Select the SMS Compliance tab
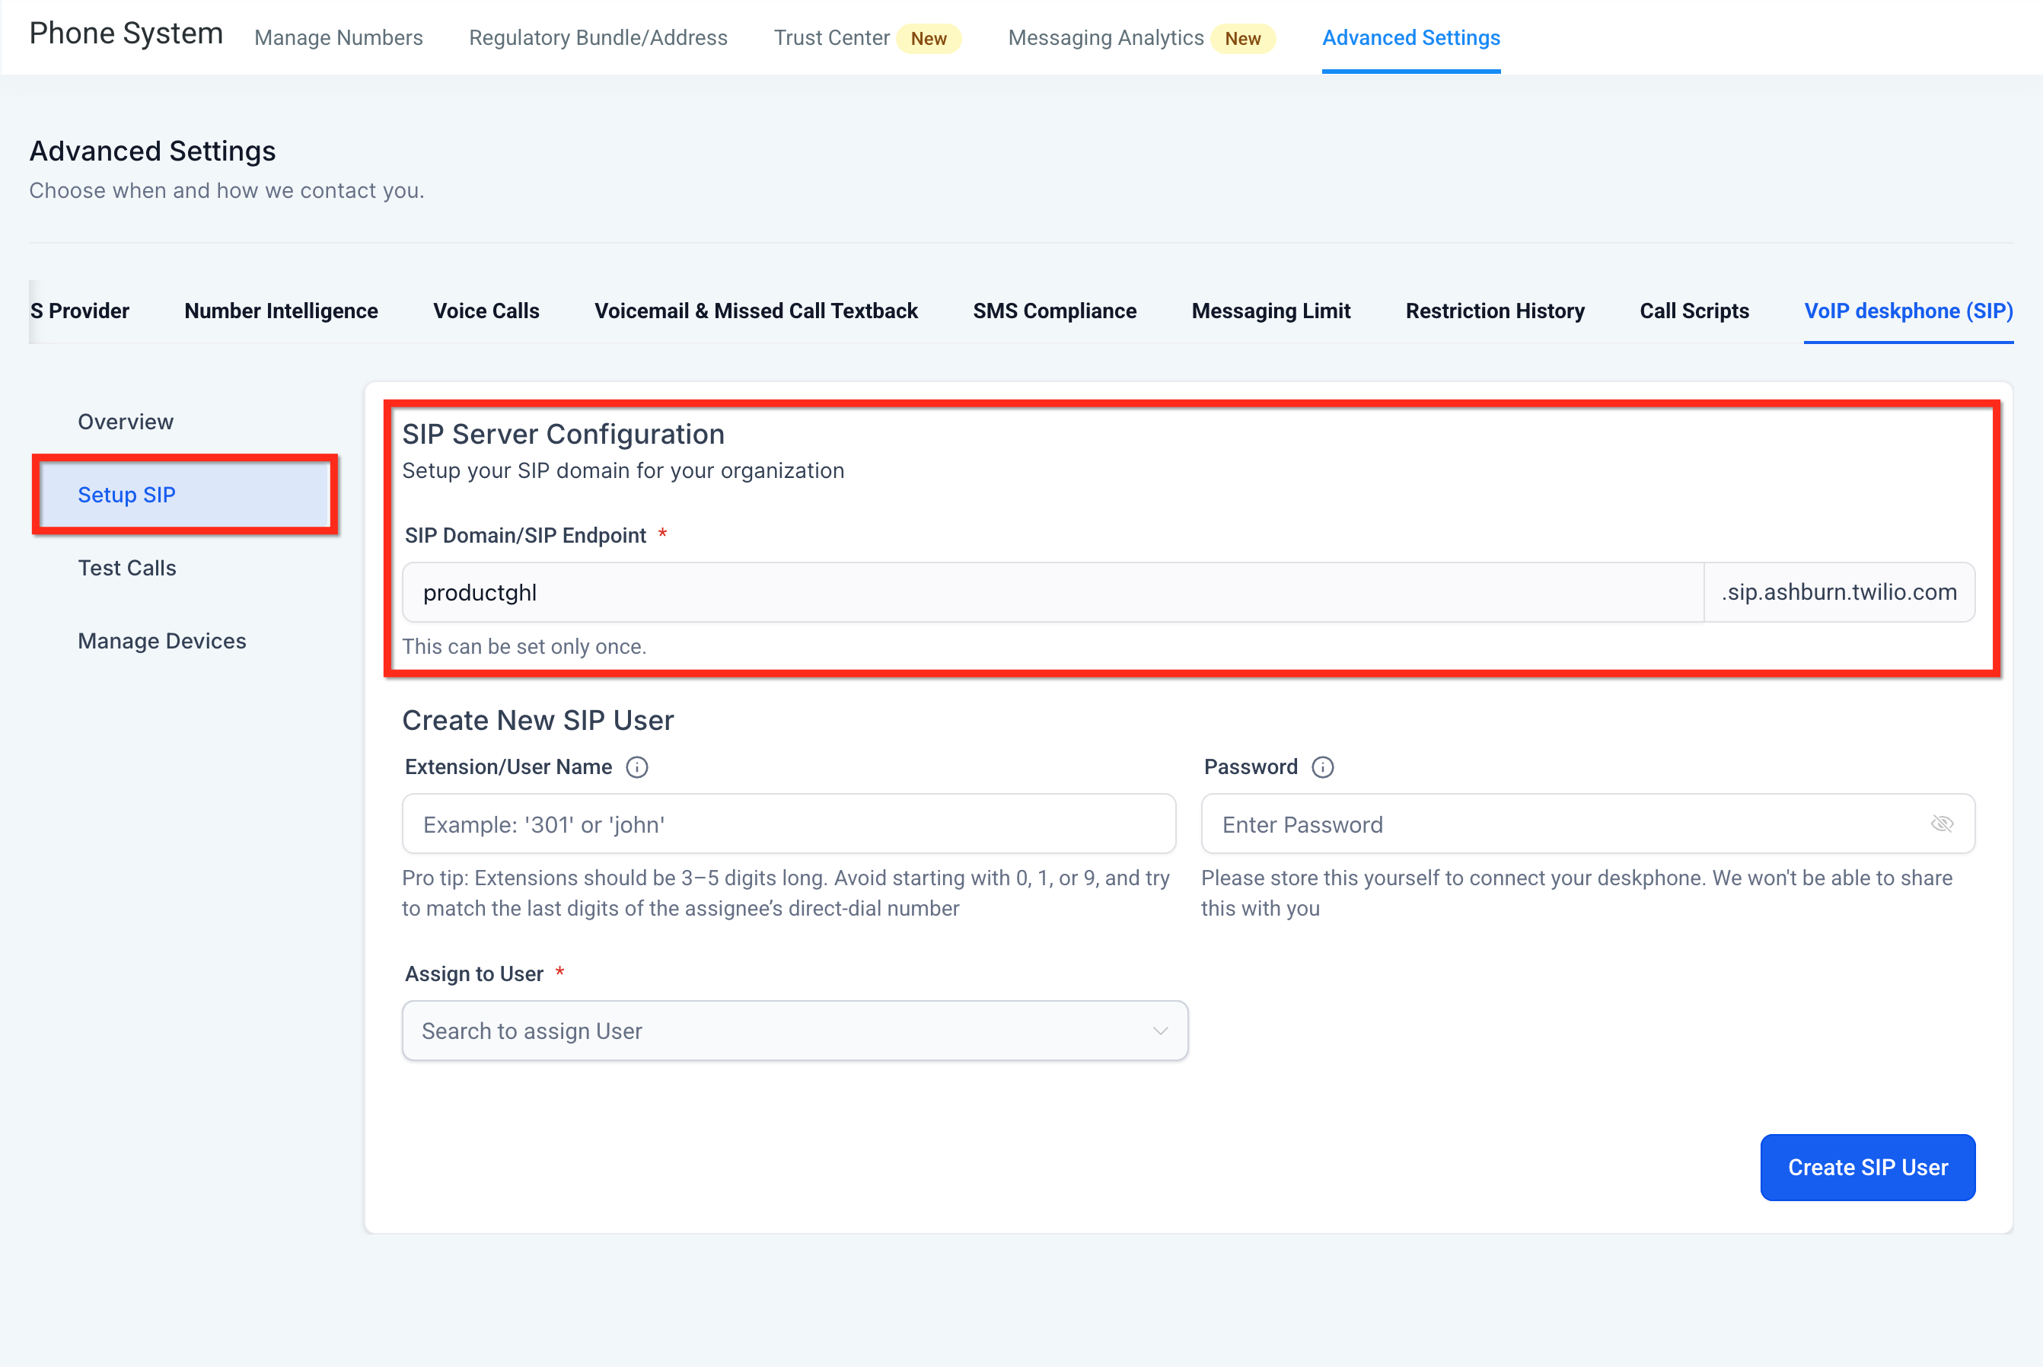This screenshot has height=1367, width=2043. click(x=1053, y=311)
